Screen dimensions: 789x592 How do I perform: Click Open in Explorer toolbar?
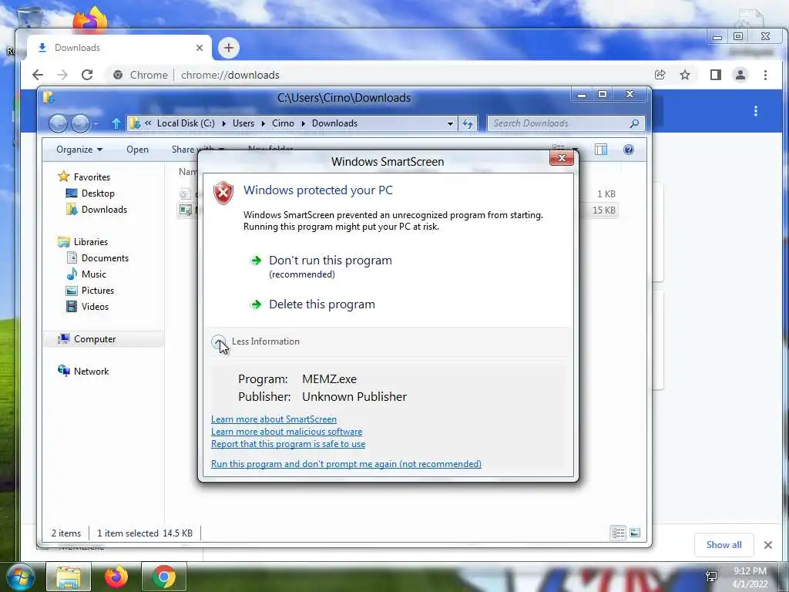pyautogui.click(x=137, y=150)
